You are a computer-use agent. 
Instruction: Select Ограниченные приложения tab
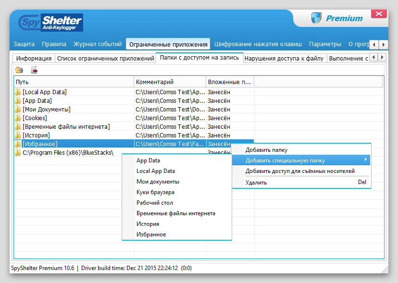(x=168, y=44)
